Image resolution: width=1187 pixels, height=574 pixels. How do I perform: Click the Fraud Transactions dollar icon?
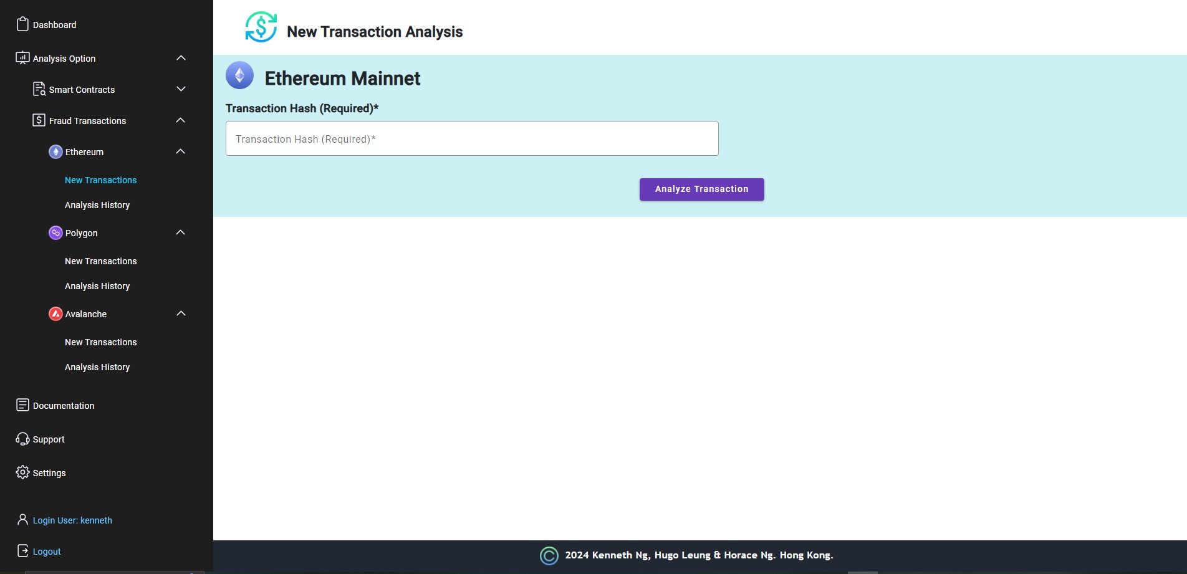[x=39, y=120]
